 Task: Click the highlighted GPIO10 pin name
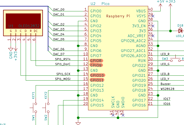97,75
